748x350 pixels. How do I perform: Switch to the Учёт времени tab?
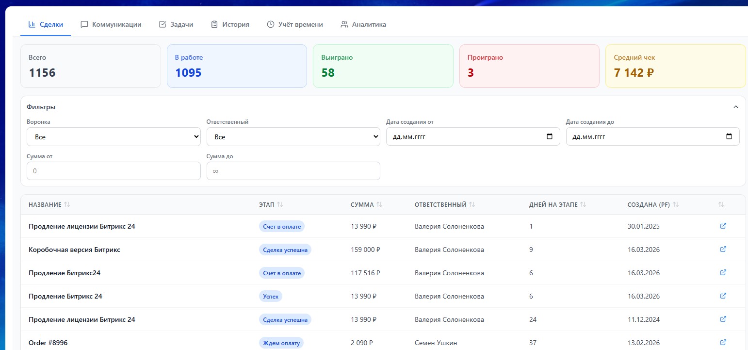[x=295, y=24]
